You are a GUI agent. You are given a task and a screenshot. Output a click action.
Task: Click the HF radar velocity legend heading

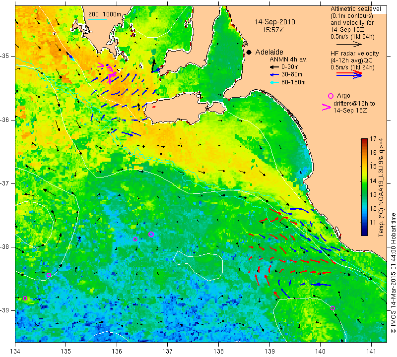pyautogui.click(x=354, y=54)
